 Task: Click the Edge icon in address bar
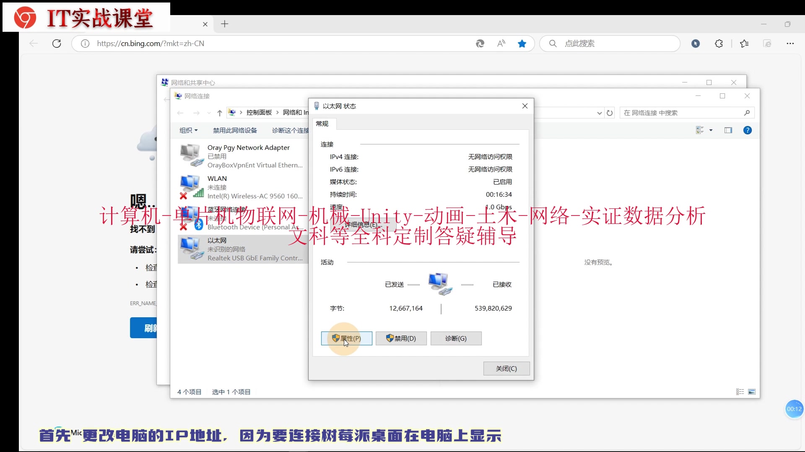[480, 44]
